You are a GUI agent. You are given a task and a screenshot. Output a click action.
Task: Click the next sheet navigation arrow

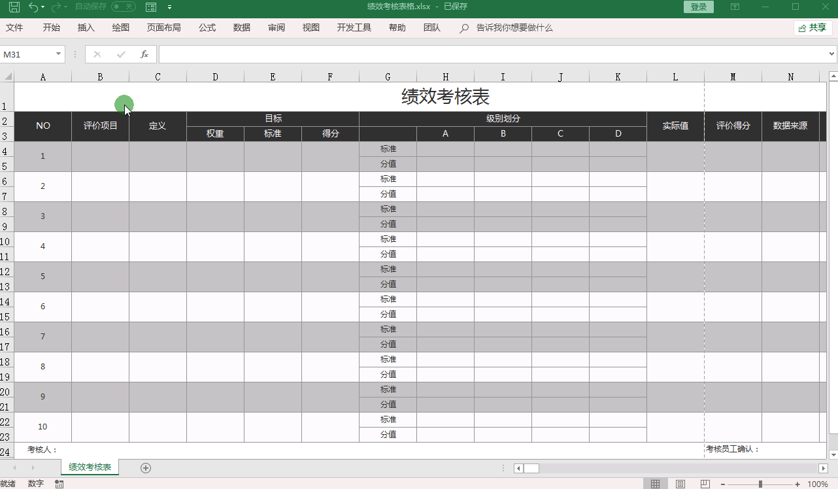[x=33, y=468]
